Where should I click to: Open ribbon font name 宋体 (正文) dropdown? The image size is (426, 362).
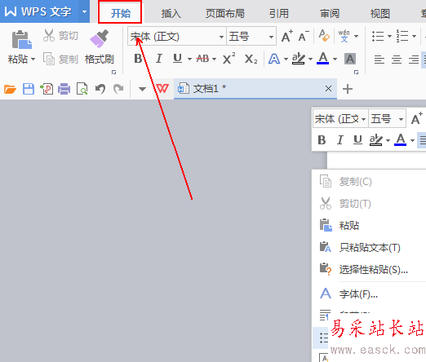click(221, 37)
